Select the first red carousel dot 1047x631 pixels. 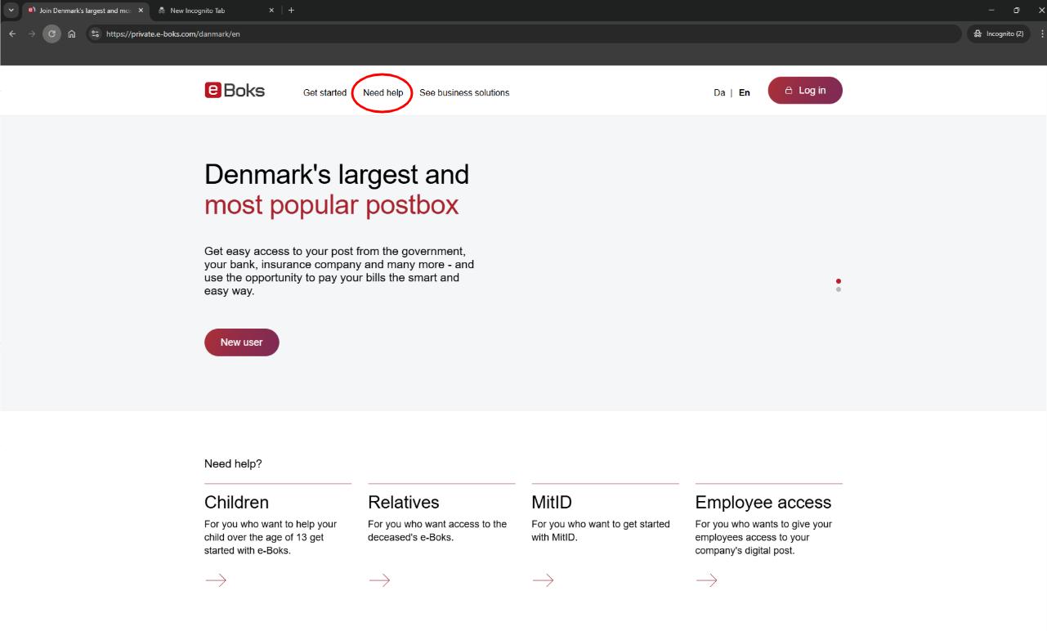click(839, 281)
